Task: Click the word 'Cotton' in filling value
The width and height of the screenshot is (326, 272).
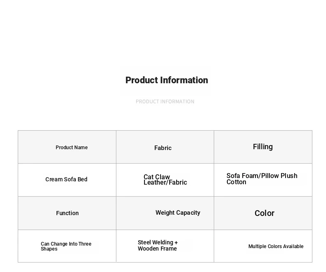Action: (236, 182)
